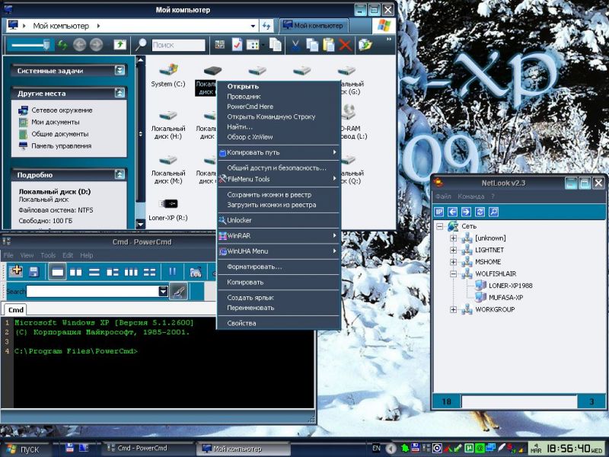Click the Поиск search field in Explorer
The image size is (609, 457).
[x=177, y=45]
